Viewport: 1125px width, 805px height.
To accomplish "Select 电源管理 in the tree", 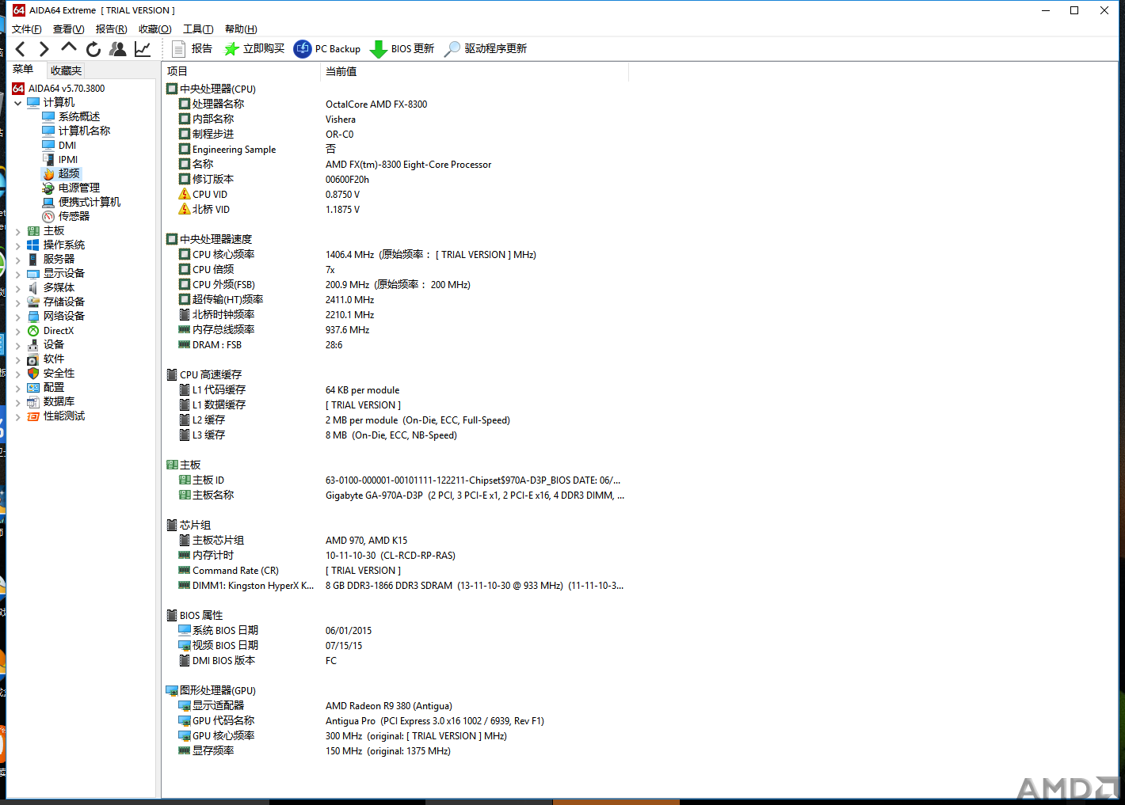I will (x=79, y=188).
